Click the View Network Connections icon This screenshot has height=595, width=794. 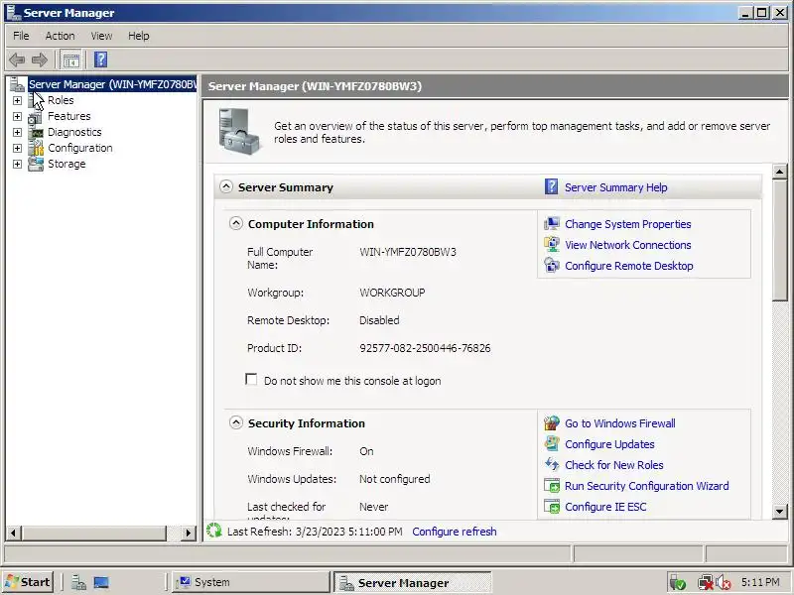tap(552, 244)
